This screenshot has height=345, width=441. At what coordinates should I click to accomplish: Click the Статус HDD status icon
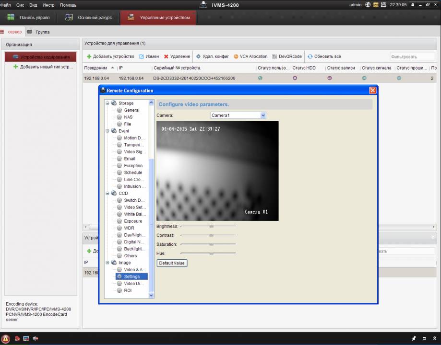coord(295,78)
